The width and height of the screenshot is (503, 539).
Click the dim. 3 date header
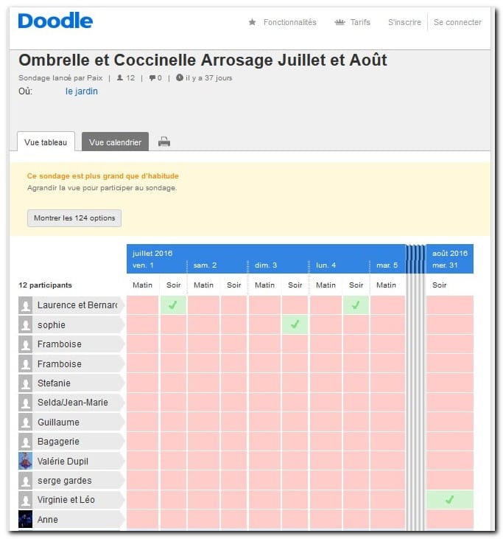266,265
